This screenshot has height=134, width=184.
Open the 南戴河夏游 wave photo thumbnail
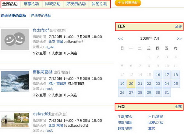click(x=15, y=82)
